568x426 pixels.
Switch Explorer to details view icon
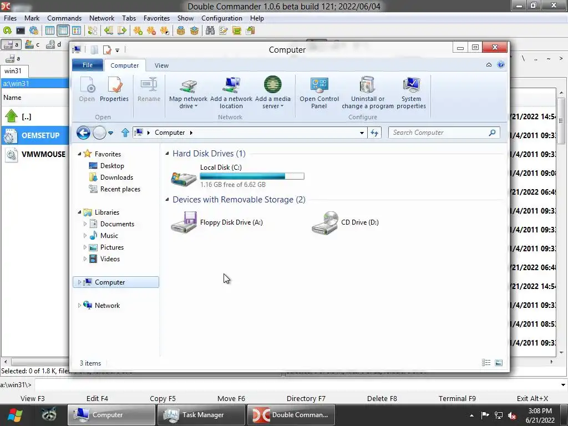(x=486, y=363)
